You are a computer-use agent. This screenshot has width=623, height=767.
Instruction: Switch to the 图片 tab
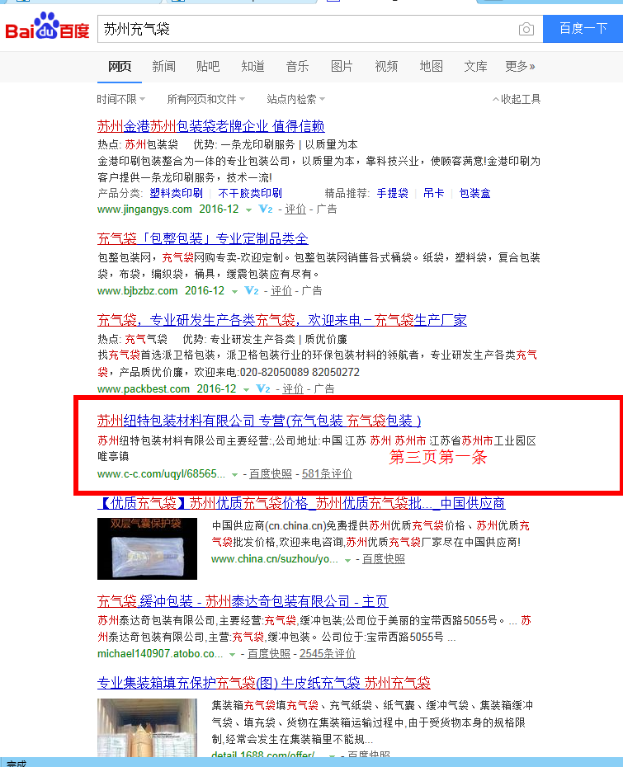342,67
